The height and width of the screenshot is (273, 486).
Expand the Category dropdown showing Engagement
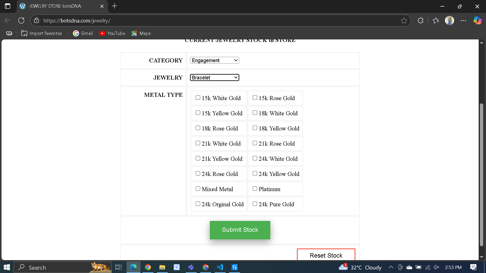click(x=214, y=60)
